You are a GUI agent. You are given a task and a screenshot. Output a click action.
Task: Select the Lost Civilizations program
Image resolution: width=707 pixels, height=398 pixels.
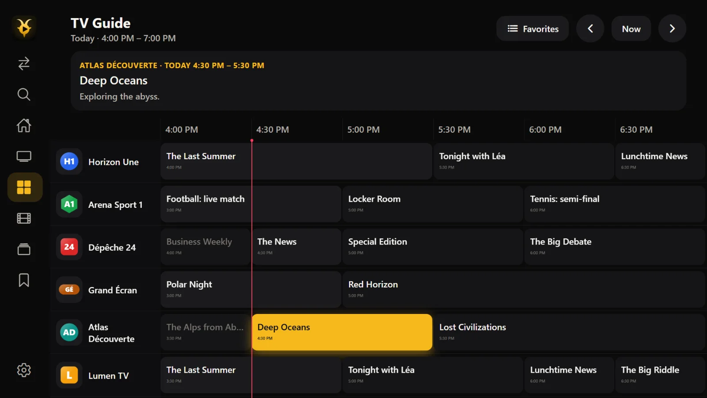click(x=570, y=333)
